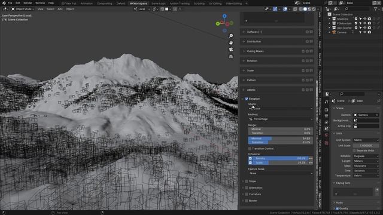Enable the Transition Control checkbox
The width and height of the screenshot is (383, 215).
(x=250, y=149)
